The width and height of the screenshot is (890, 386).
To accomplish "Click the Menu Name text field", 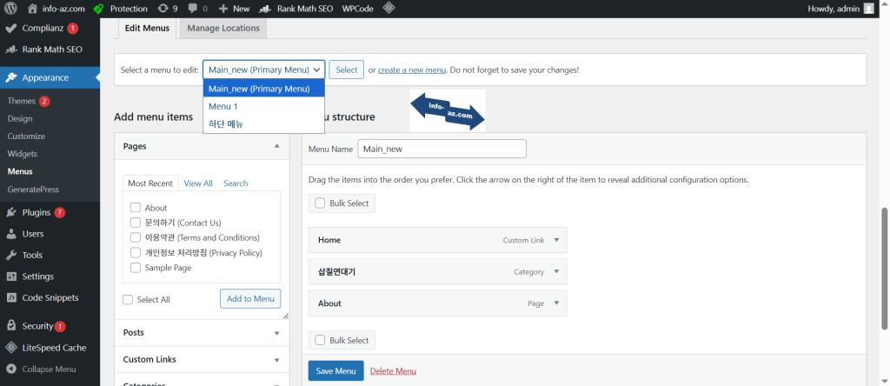I will pyautogui.click(x=442, y=149).
